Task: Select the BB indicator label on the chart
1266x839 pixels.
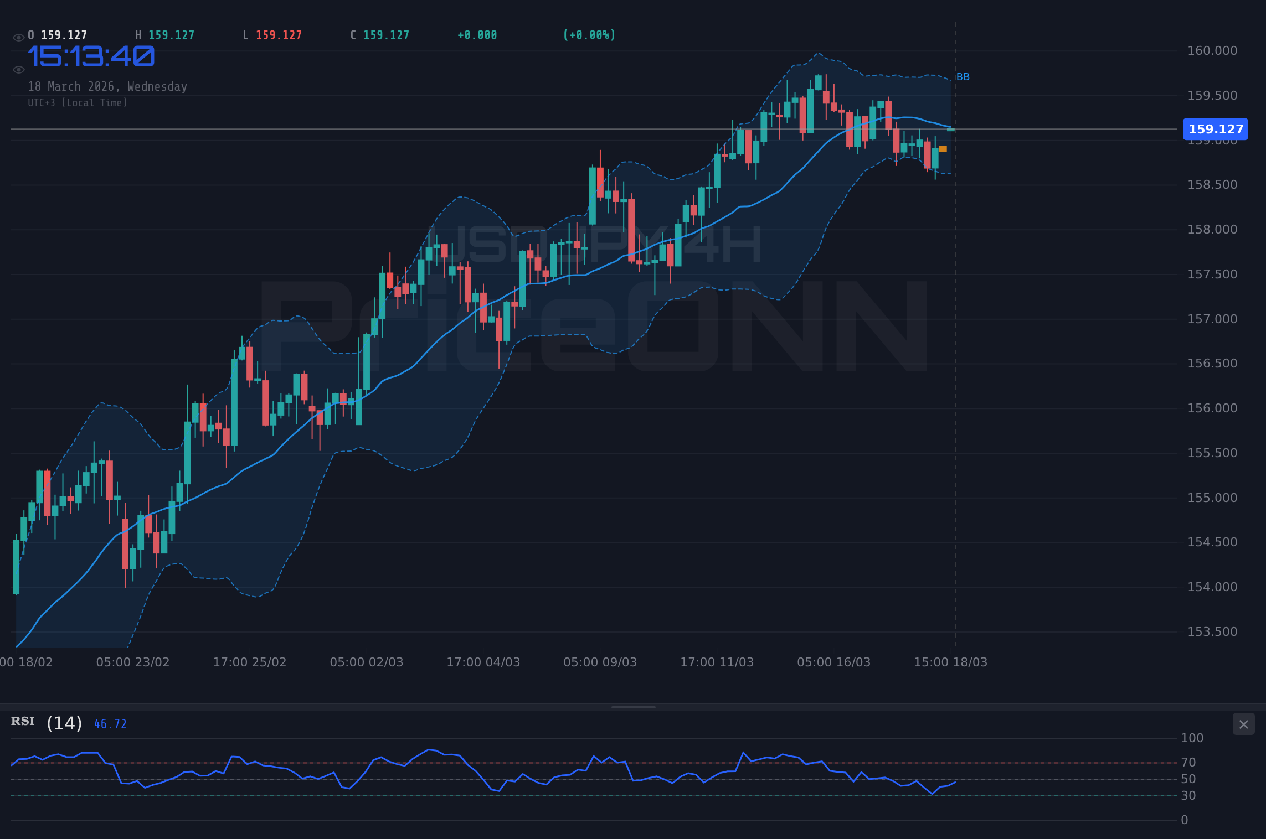Action: pos(963,77)
